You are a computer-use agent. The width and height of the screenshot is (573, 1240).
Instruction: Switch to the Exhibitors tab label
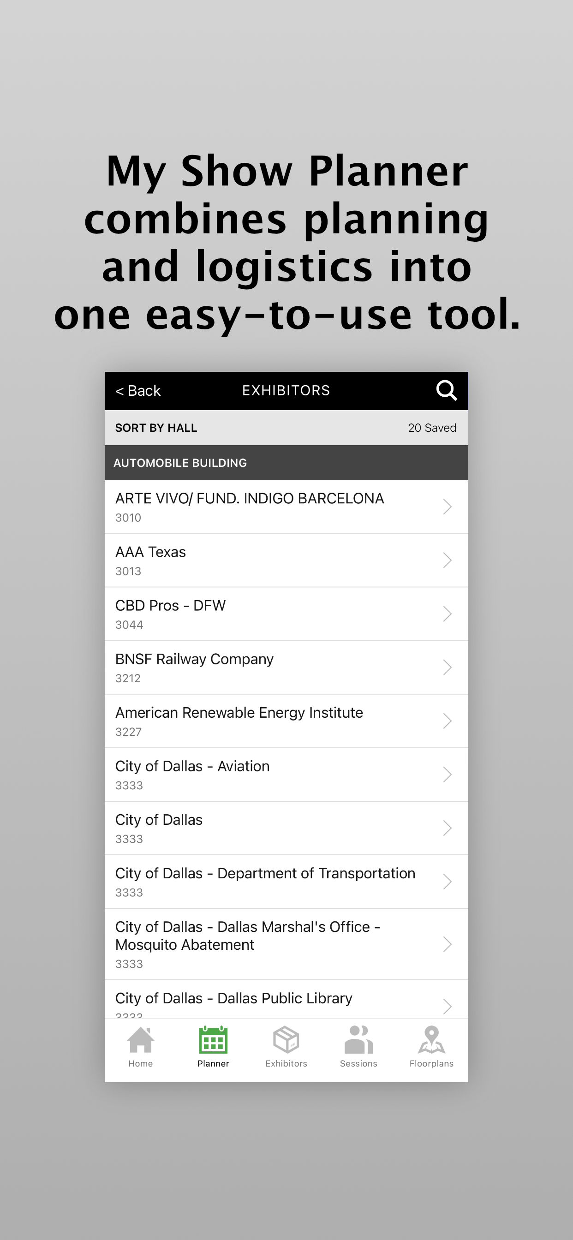click(286, 1064)
